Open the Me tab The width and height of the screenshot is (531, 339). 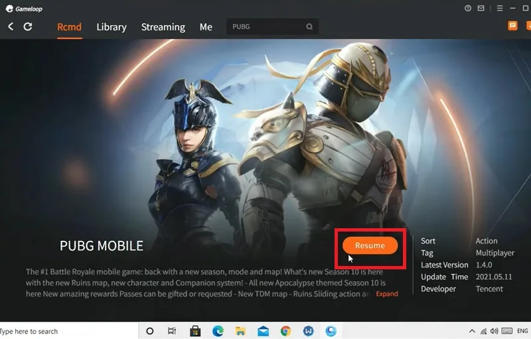tap(206, 27)
